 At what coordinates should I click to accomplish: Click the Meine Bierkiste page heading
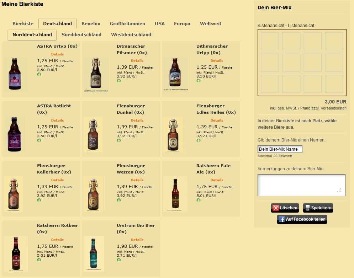pos(22,4)
